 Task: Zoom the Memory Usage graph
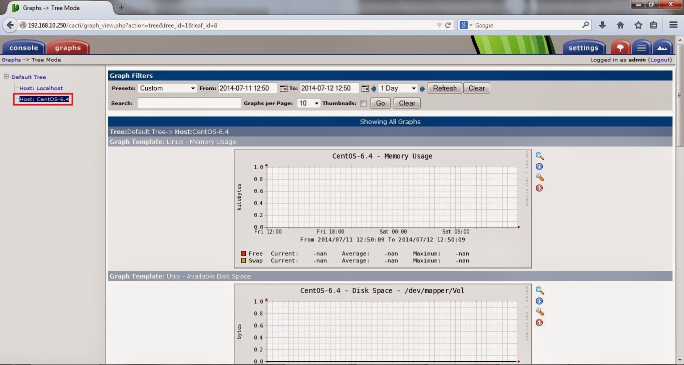click(x=539, y=156)
